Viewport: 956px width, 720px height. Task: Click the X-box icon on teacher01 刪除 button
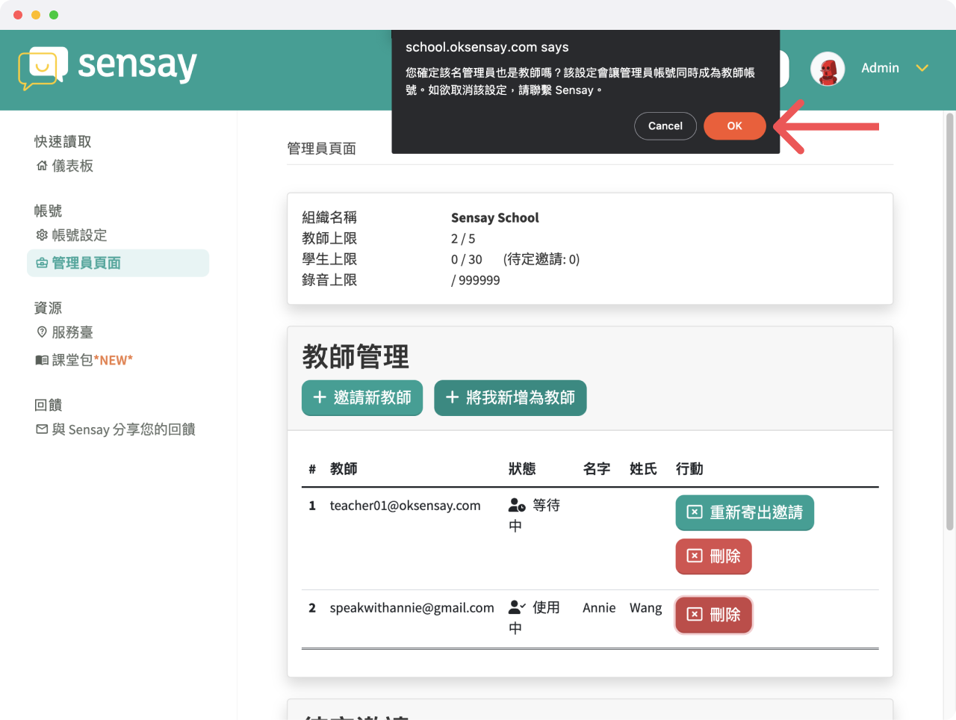coord(695,556)
